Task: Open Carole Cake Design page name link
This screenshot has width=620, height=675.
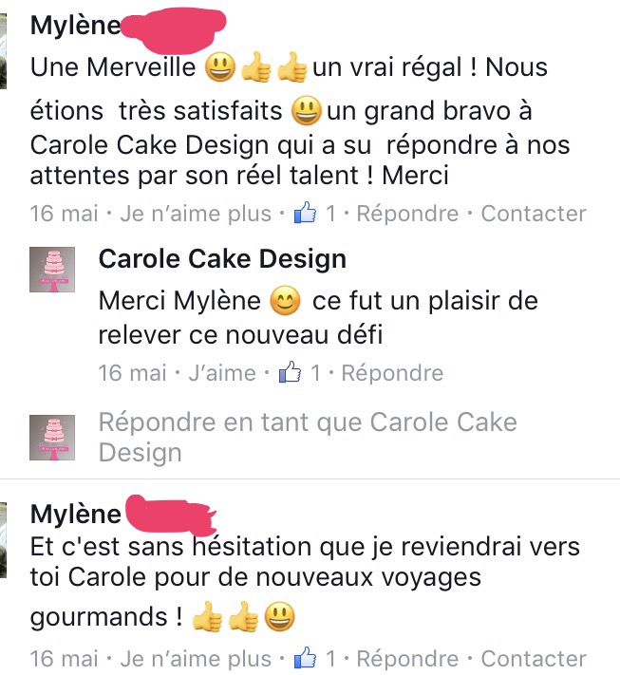Action: 222,259
